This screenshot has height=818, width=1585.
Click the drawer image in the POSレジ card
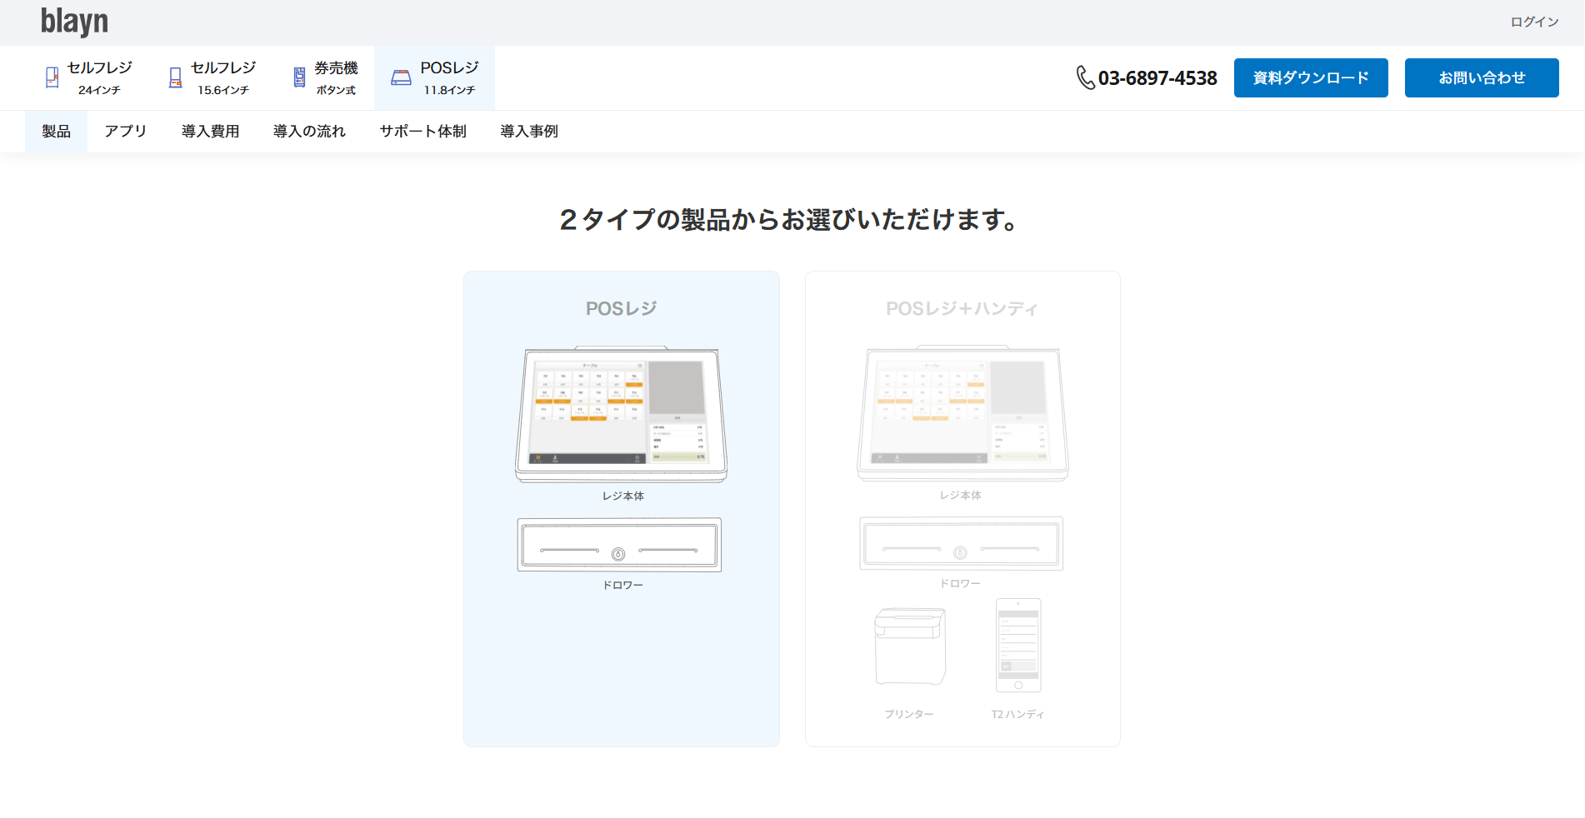pos(619,545)
